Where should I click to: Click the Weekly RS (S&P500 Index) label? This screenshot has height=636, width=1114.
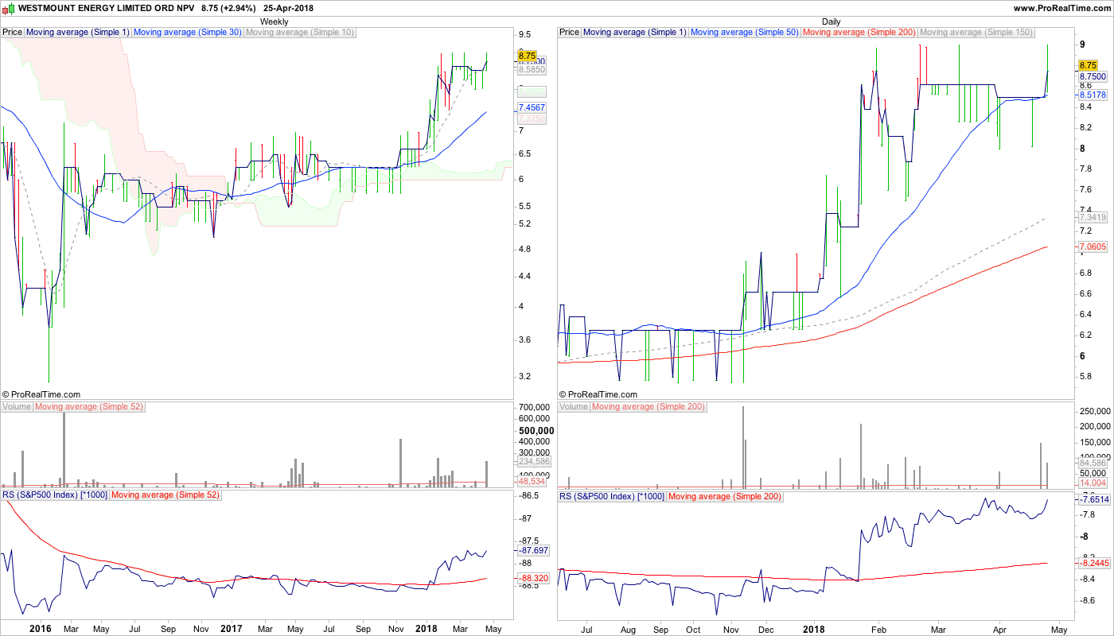54,495
